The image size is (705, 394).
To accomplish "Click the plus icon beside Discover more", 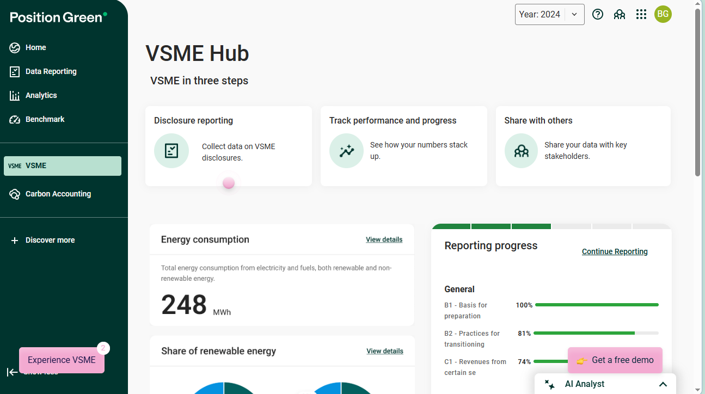I will (x=15, y=240).
